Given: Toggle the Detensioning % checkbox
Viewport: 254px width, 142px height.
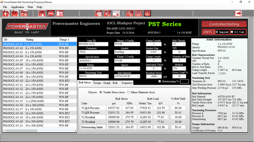Looking at the screenshot, I should tap(160, 81).
